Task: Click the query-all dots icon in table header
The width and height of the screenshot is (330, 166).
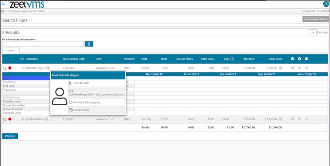Action: (306, 59)
